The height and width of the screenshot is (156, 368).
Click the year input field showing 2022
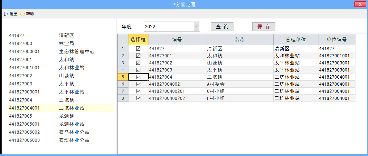tap(168, 27)
